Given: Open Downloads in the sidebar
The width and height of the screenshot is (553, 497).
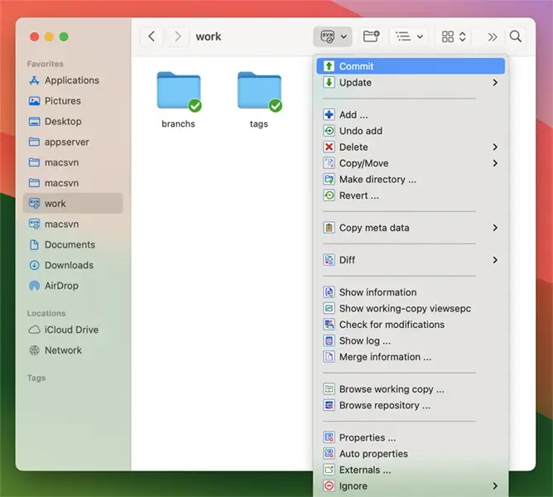Looking at the screenshot, I should [x=73, y=265].
